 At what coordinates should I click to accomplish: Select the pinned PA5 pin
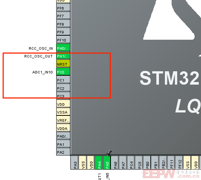107,163
